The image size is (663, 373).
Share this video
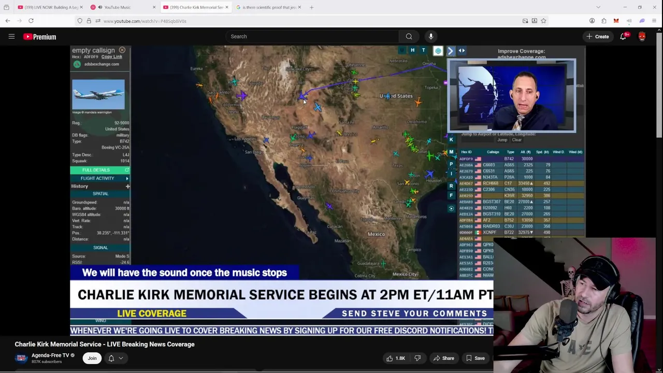[444, 358]
